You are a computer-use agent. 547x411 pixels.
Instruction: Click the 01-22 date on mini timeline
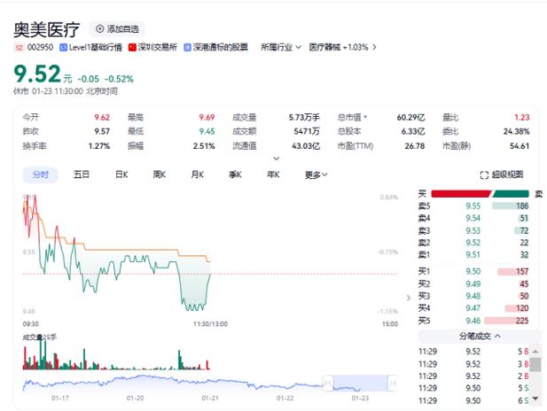[x=285, y=398]
